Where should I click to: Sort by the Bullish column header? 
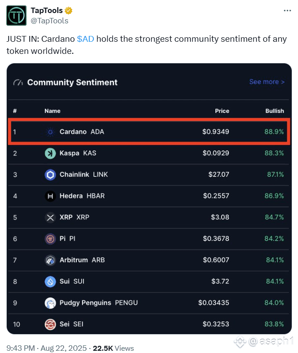coord(275,111)
